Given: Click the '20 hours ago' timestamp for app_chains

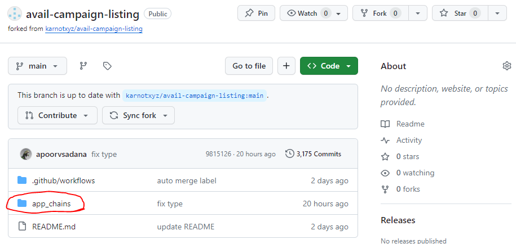Looking at the screenshot, I should [325, 204].
